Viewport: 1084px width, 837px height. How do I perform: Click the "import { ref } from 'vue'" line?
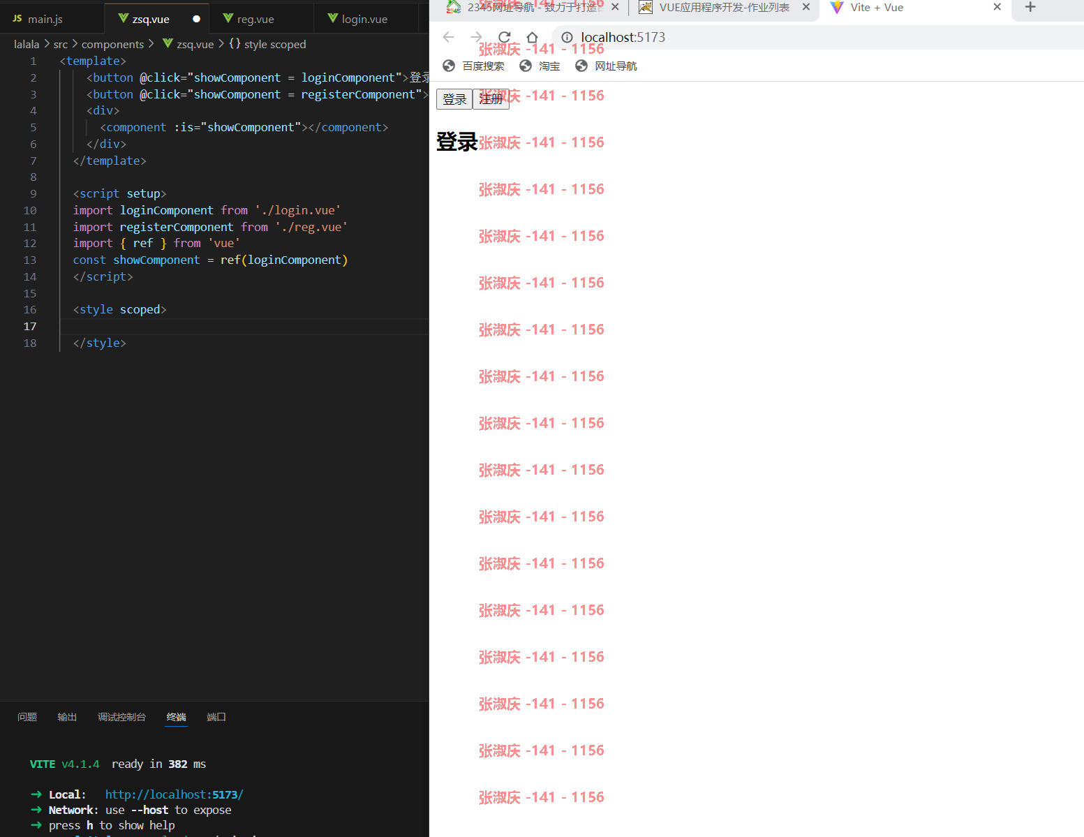coord(157,243)
